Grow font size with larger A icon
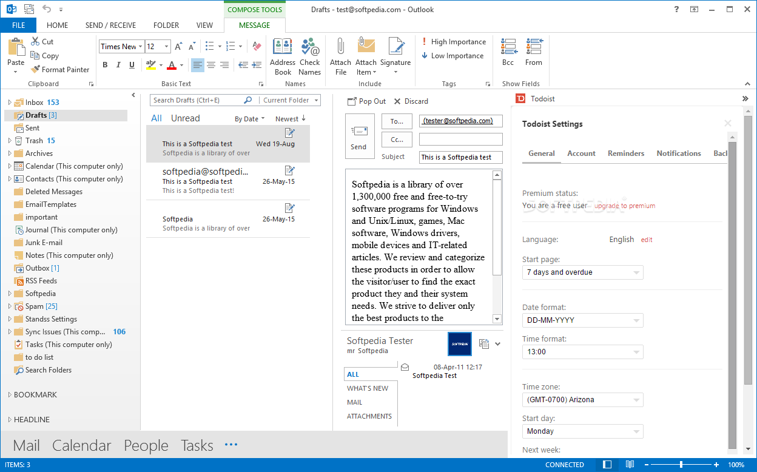The height and width of the screenshot is (472, 757). (178, 46)
